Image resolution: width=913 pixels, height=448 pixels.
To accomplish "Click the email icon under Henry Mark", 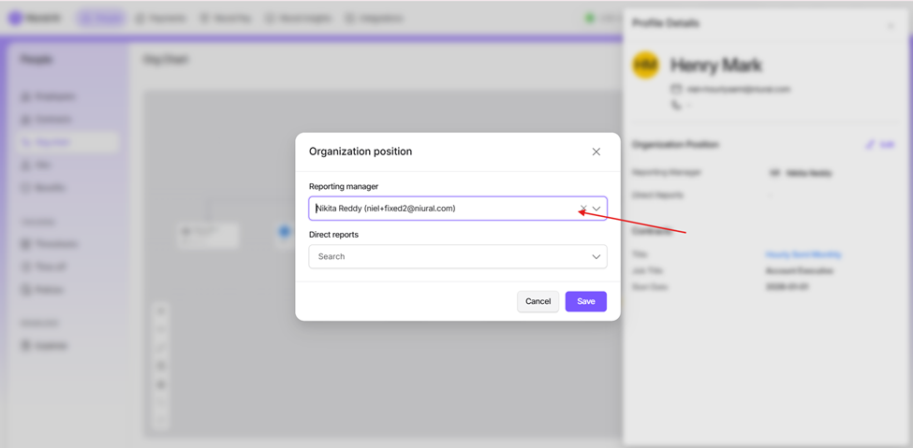I will pos(676,89).
